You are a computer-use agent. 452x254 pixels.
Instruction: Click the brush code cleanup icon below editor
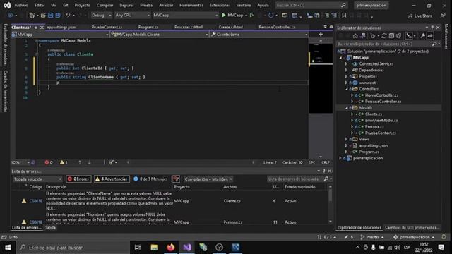[x=112, y=162]
